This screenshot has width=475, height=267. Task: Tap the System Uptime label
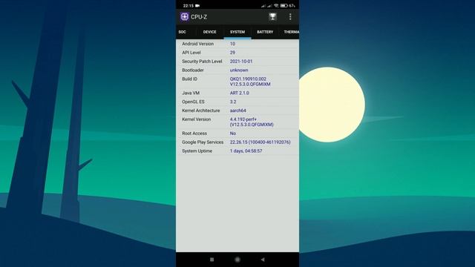(x=197, y=151)
